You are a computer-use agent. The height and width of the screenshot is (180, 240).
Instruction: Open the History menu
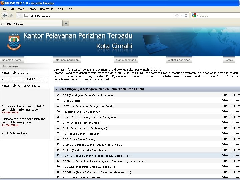click(32, 9)
